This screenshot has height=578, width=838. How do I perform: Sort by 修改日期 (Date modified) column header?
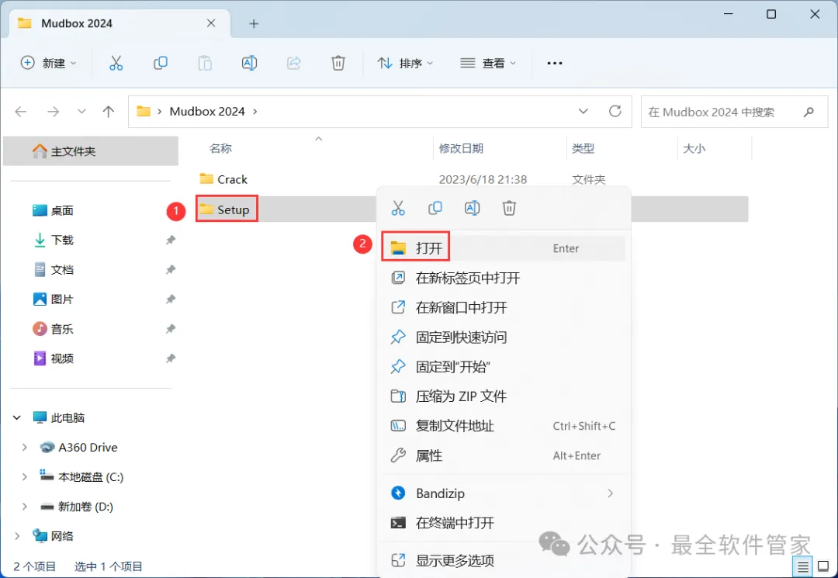coord(461,148)
